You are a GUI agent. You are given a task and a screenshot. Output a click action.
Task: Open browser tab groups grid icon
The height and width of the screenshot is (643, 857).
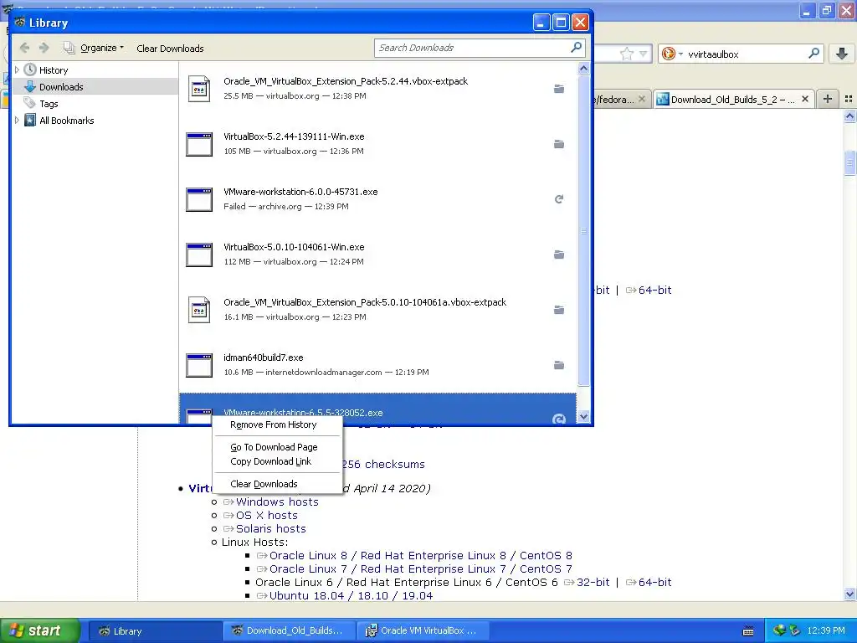click(849, 99)
